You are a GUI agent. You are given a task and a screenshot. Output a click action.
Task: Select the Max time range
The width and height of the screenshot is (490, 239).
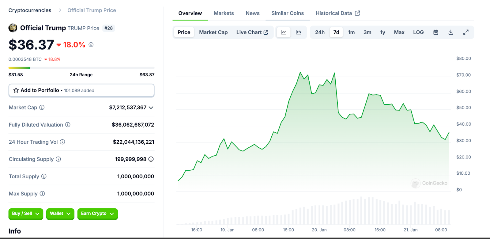click(x=399, y=32)
